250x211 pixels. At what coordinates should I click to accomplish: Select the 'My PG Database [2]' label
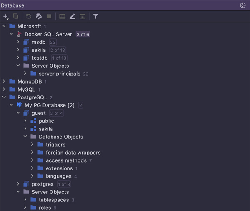point(50,105)
